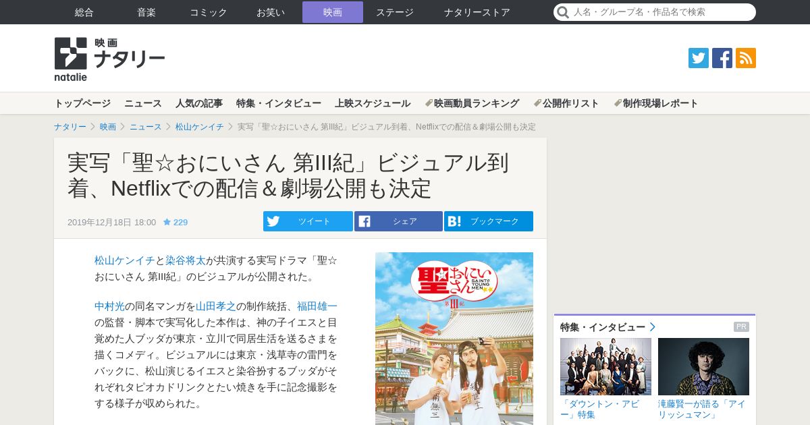This screenshot has width=810, height=425.
Task: Open the ニュース menu item
Action: (x=143, y=103)
